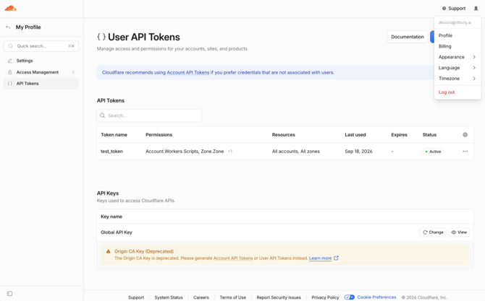The width and height of the screenshot is (485, 301).
Task: Choose Log out from account menu
Action: pyautogui.click(x=447, y=92)
